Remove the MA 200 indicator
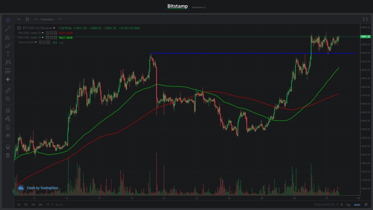Screen dimensions: 373x210 [x=55, y=33]
